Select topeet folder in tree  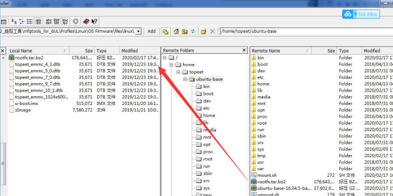(x=196, y=72)
